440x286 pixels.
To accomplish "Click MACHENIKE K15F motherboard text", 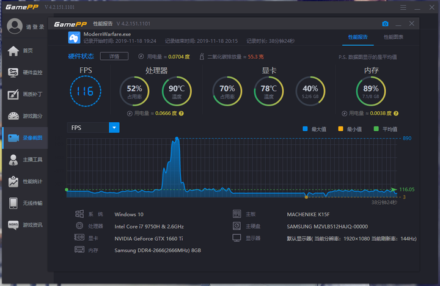I will point(308,215).
